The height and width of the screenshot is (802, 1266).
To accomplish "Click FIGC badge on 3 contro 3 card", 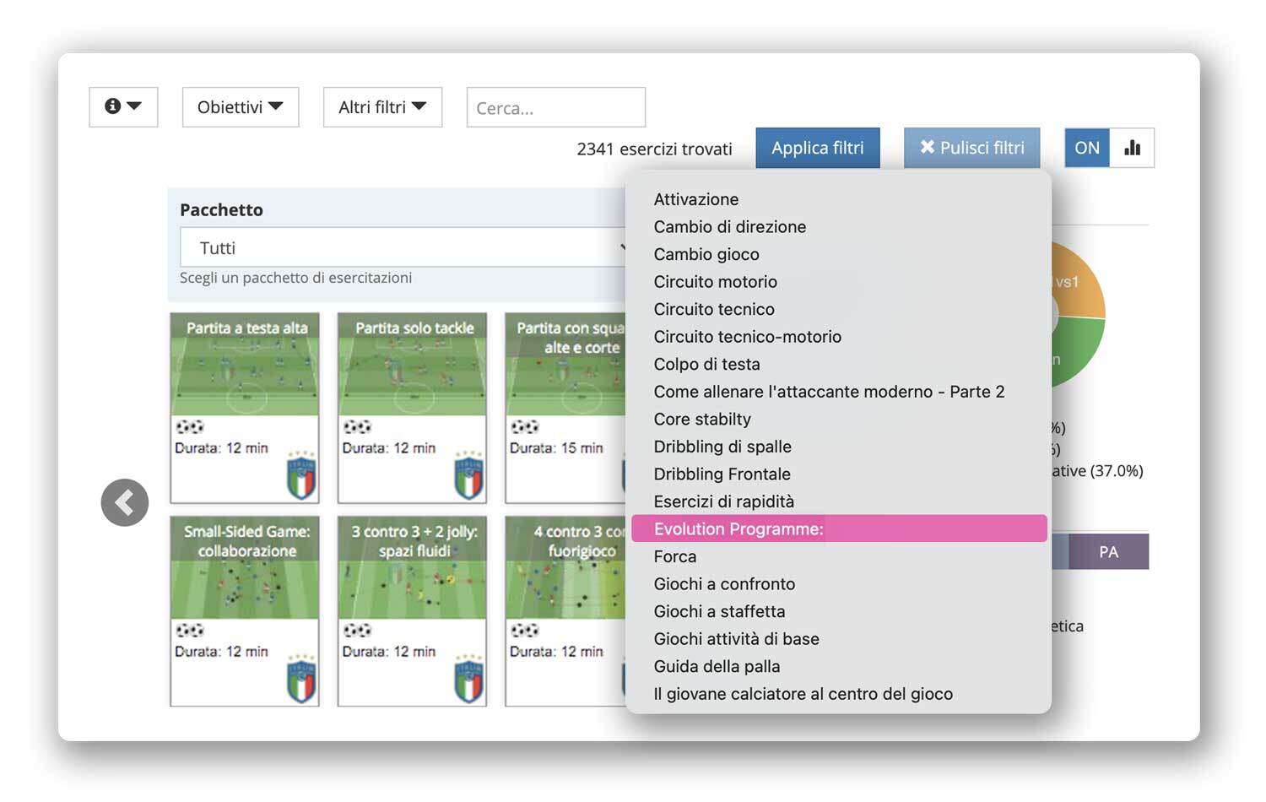I will pyautogui.click(x=468, y=680).
